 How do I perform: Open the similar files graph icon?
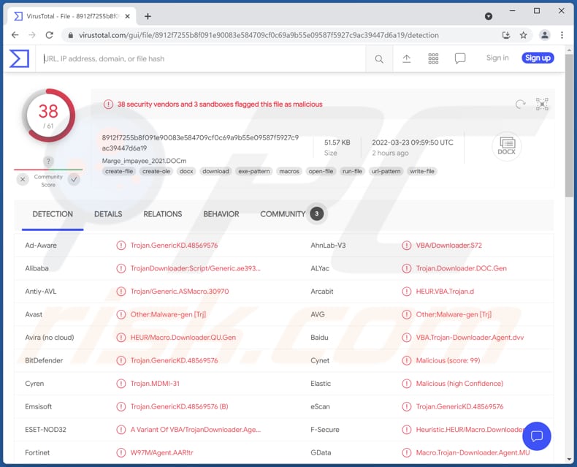(x=542, y=105)
